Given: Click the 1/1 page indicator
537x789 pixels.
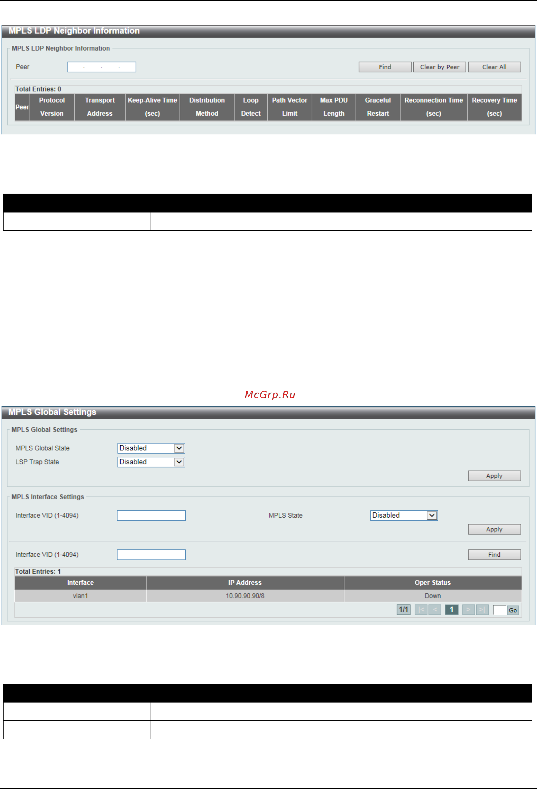Looking at the screenshot, I should click(x=404, y=610).
